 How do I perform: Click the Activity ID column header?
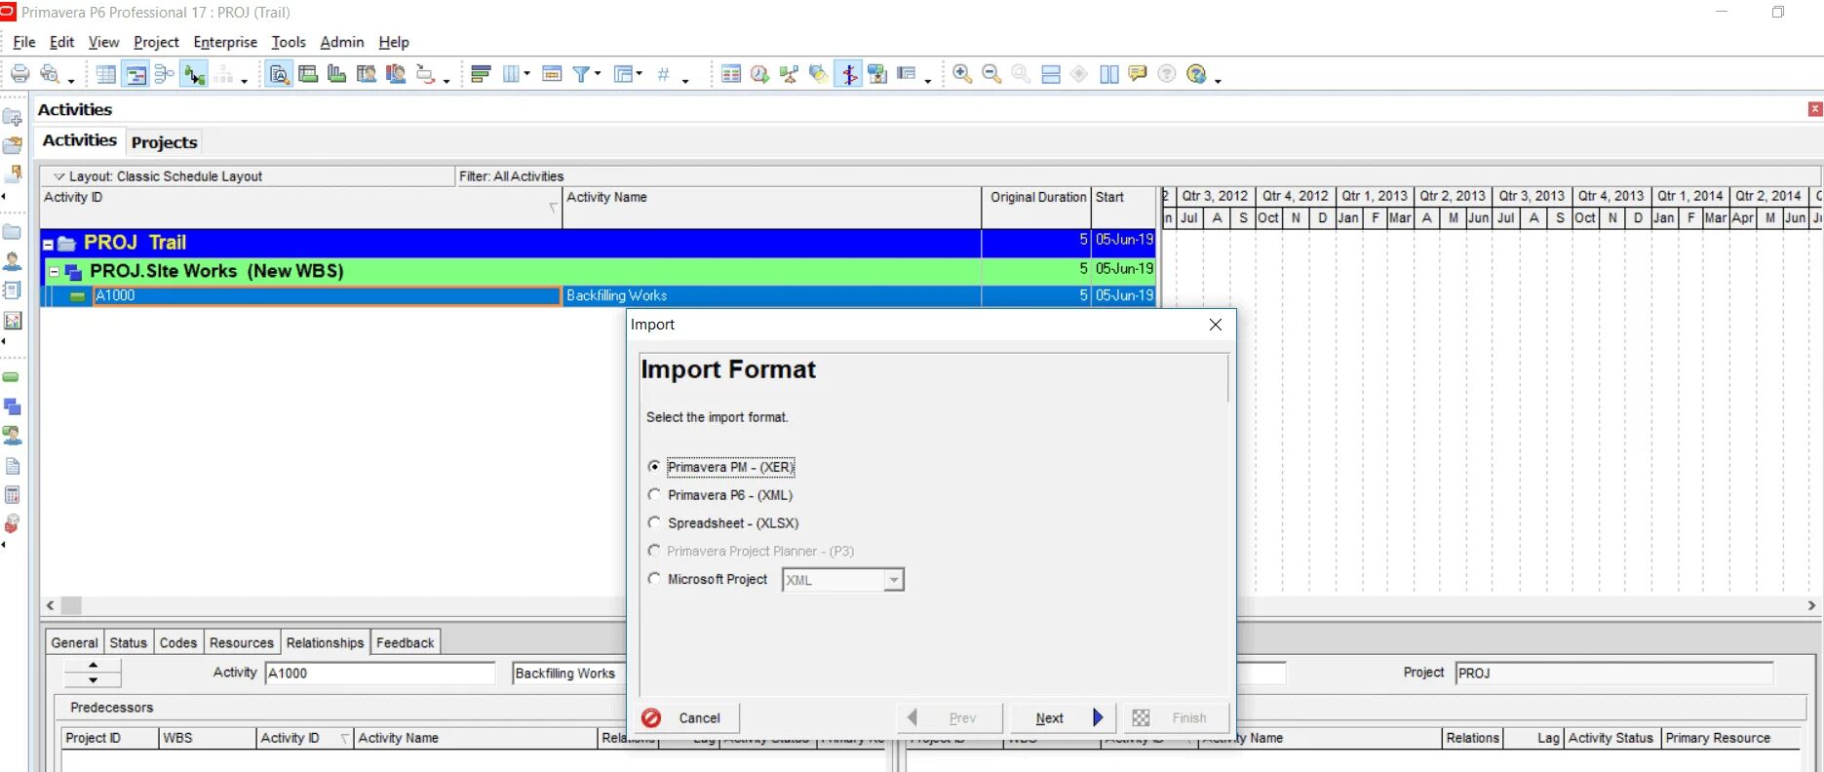click(x=301, y=207)
